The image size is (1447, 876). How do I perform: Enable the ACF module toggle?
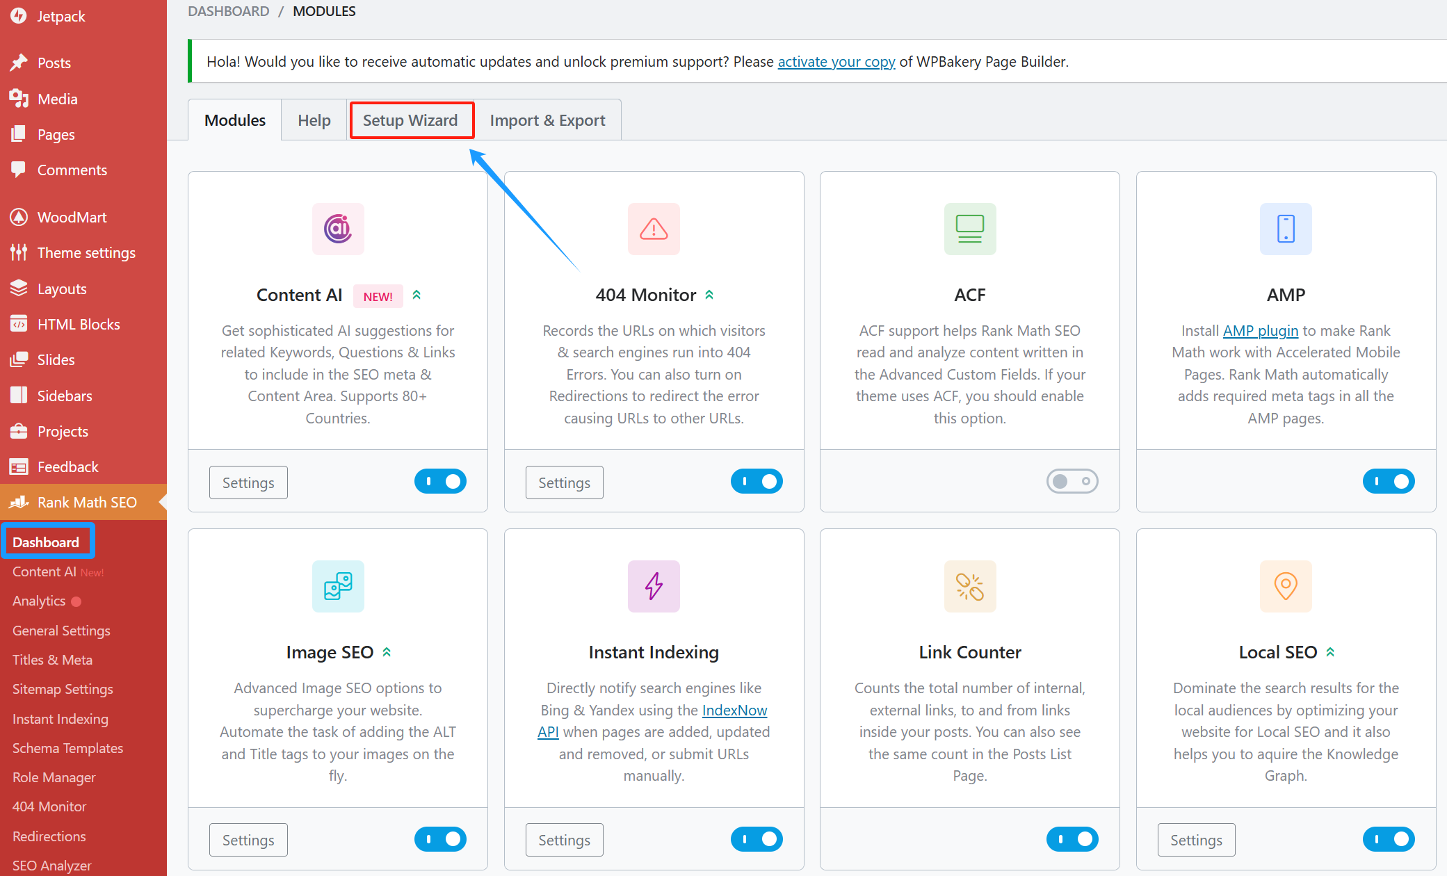[1072, 481]
